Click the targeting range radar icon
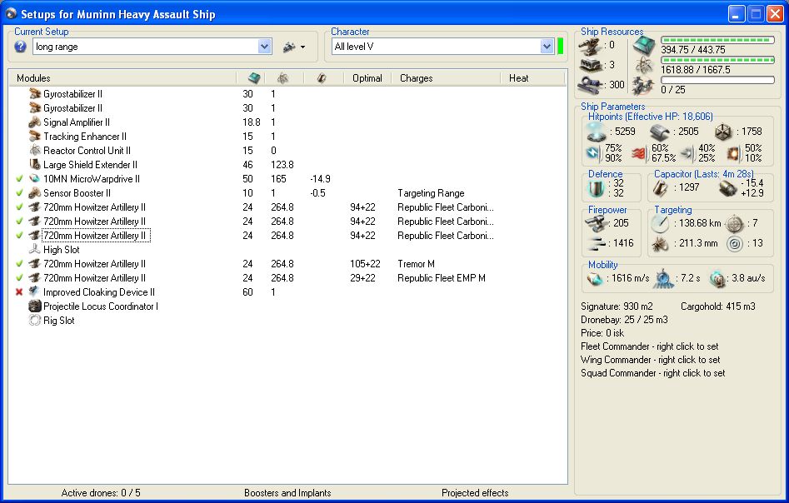Viewport: 789px width, 503px height. (660, 223)
